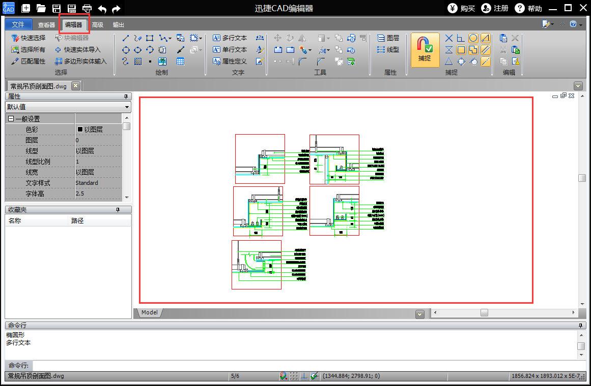Select the hatch fill drawing tool
Image resolution: width=591 pixels, height=386 pixels.
(138, 61)
